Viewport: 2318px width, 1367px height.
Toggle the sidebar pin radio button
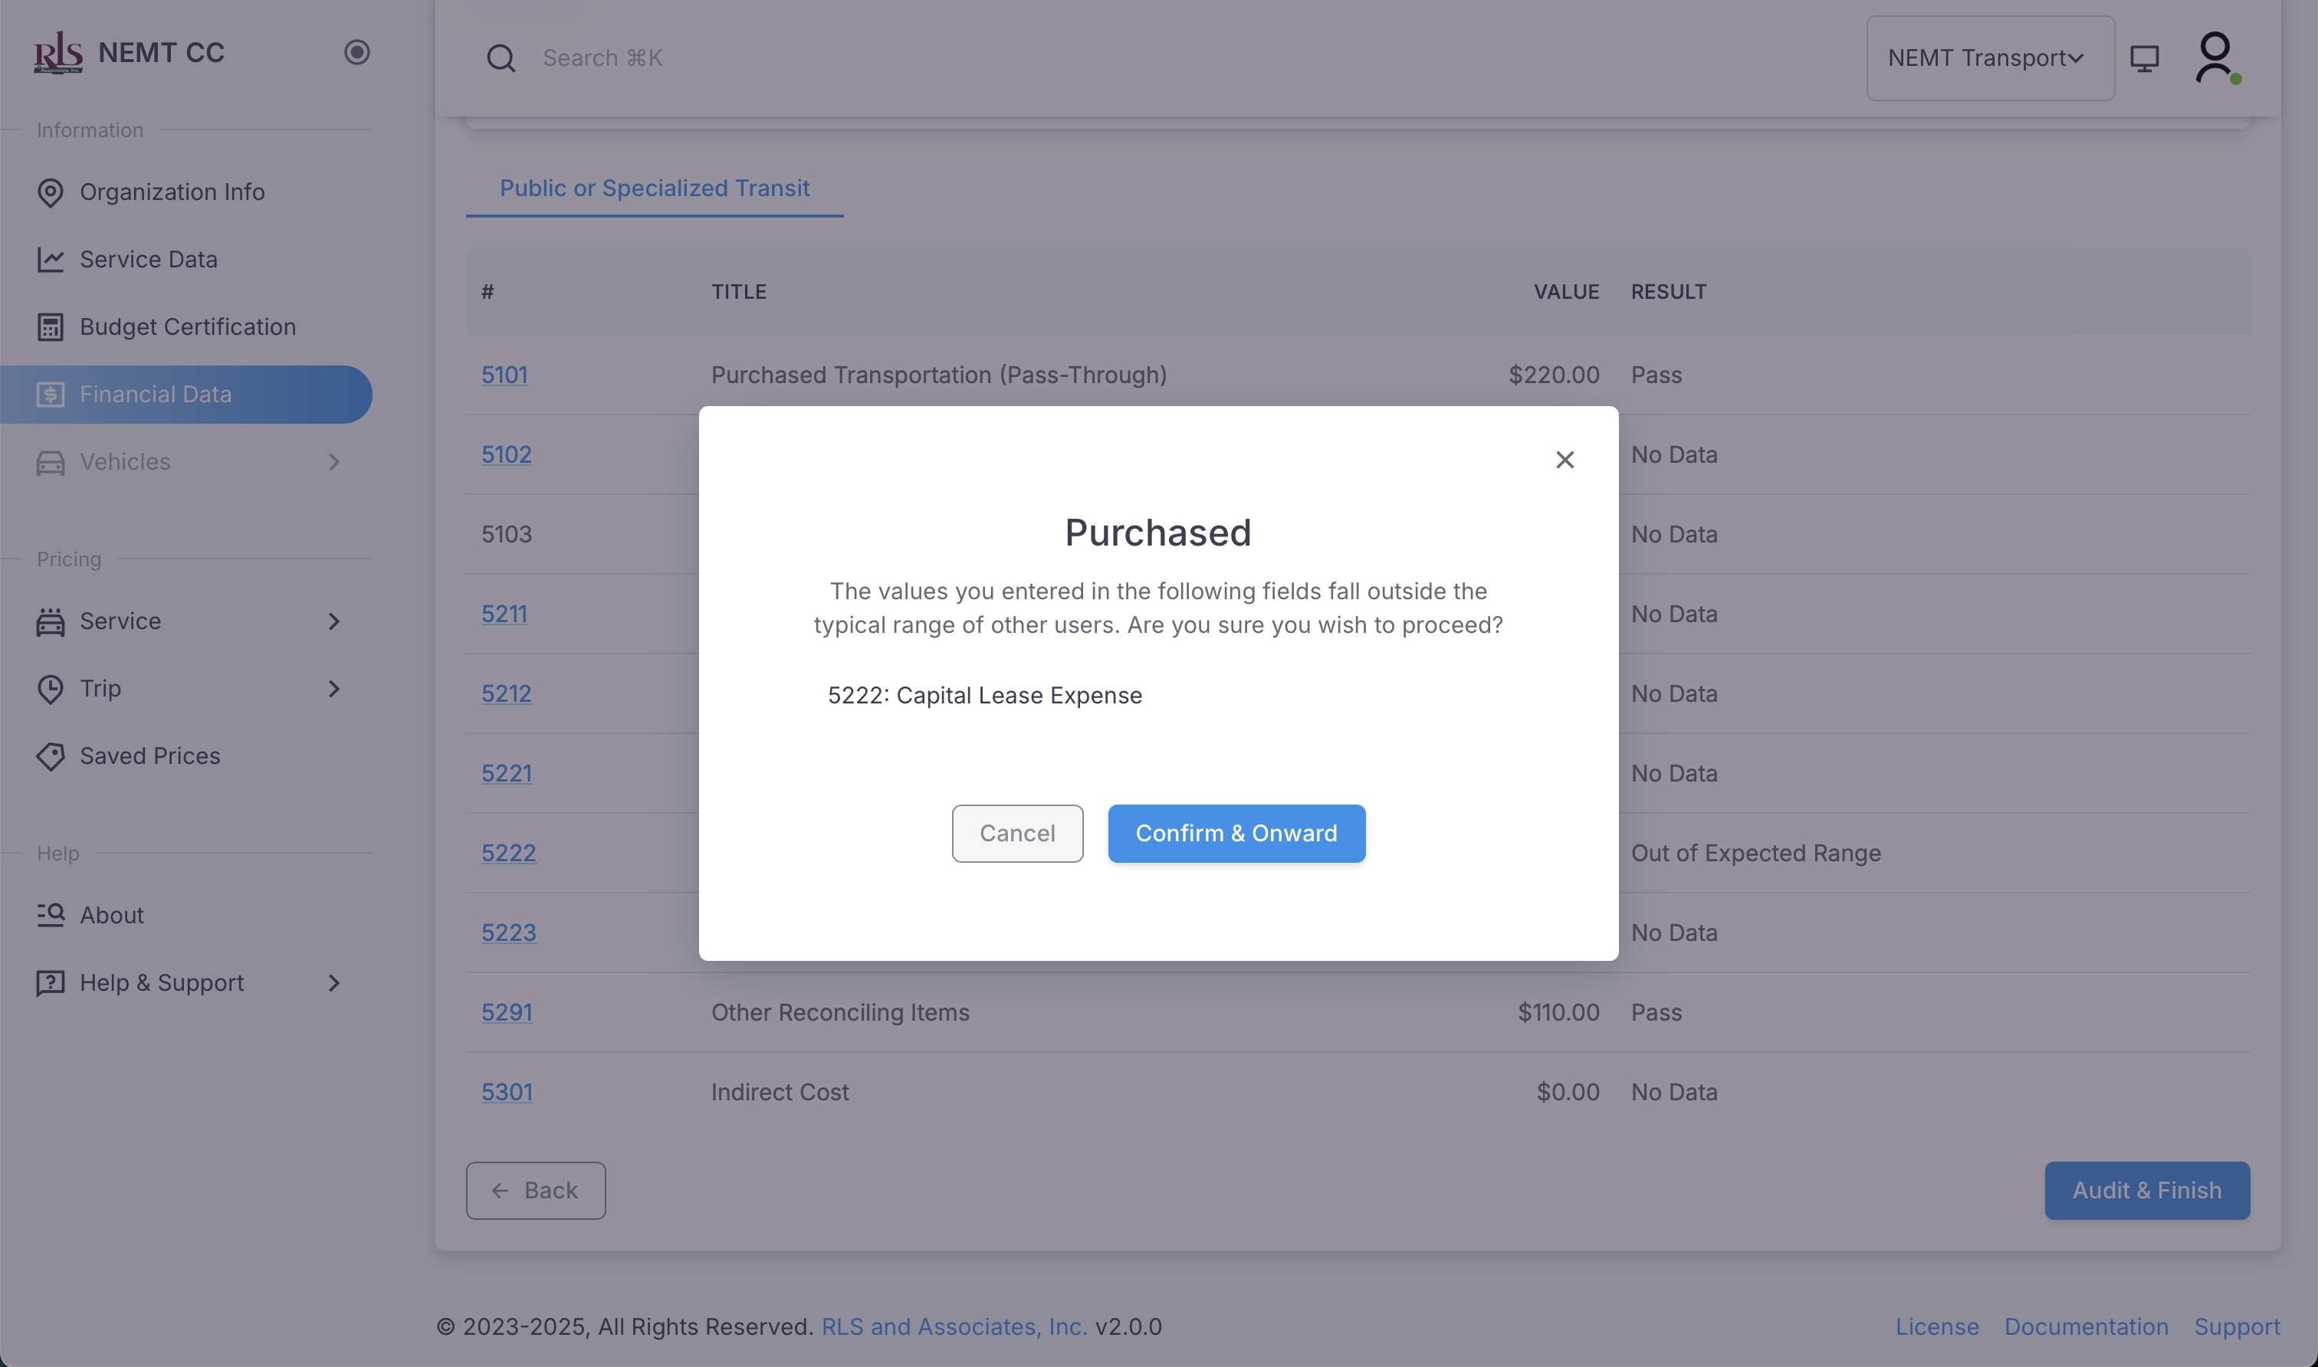356,53
